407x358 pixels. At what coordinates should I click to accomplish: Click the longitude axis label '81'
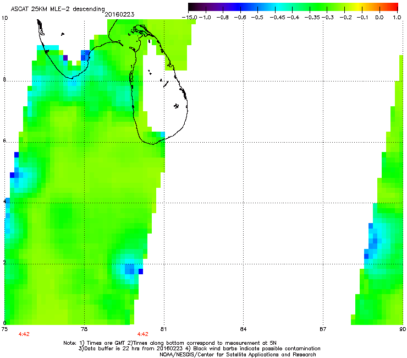click(x=163, y=329)
